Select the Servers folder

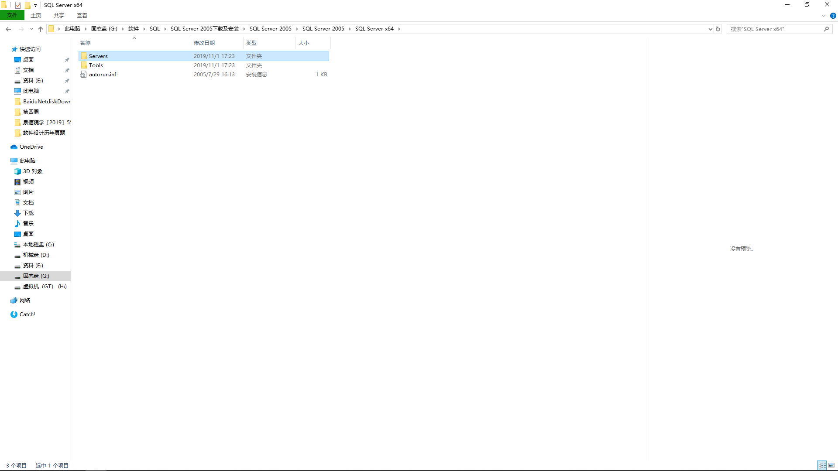pyautogui.click(x=204, y=56)
